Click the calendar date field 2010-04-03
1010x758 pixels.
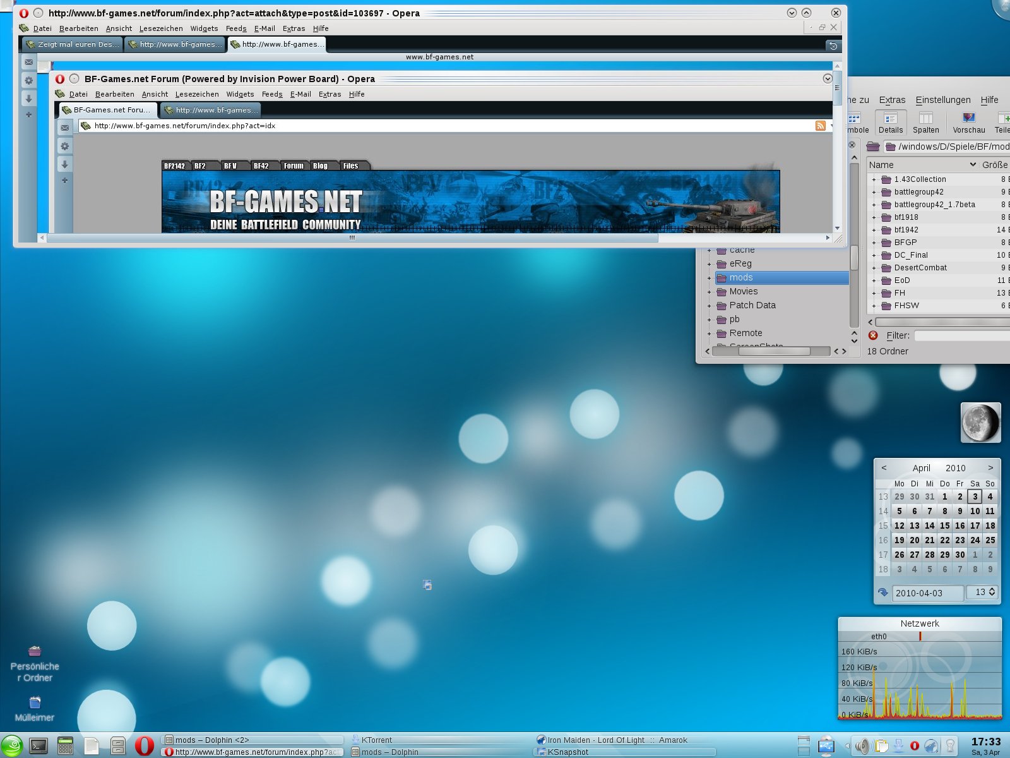[x=928, y=593]
